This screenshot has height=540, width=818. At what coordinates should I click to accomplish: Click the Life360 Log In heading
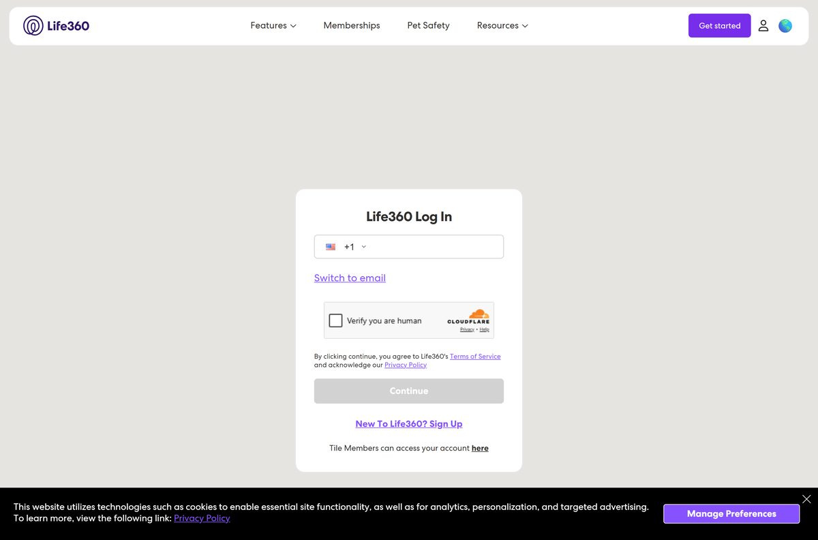click(409, 217)
